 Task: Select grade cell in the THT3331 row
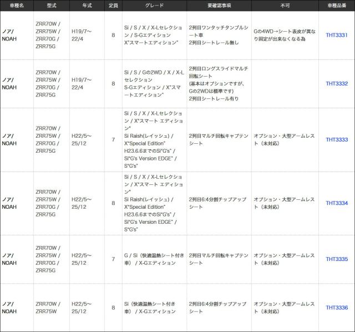click(x=153, y=35)
